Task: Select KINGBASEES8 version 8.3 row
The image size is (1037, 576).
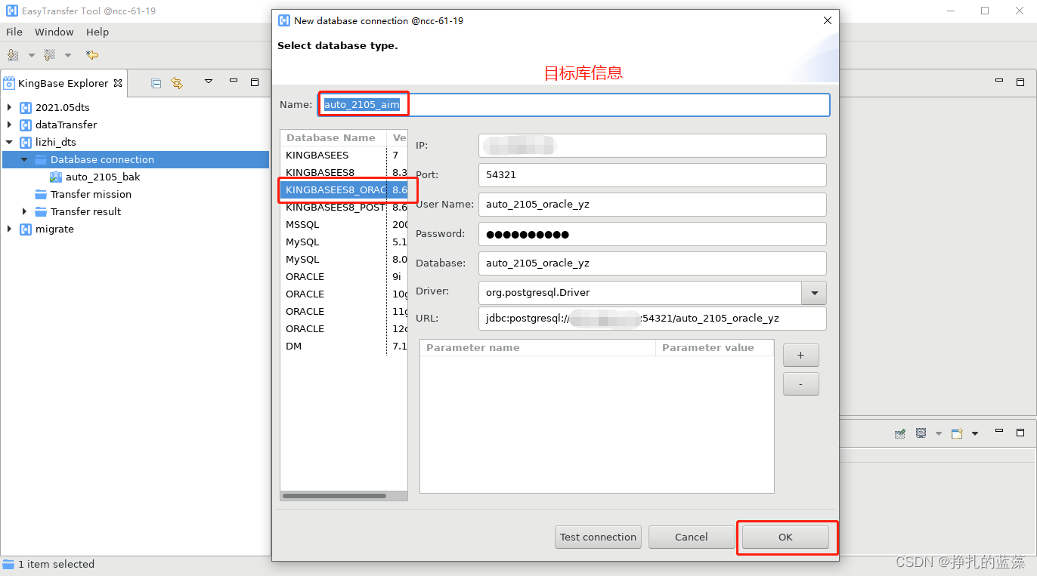Action: [344, 172]
